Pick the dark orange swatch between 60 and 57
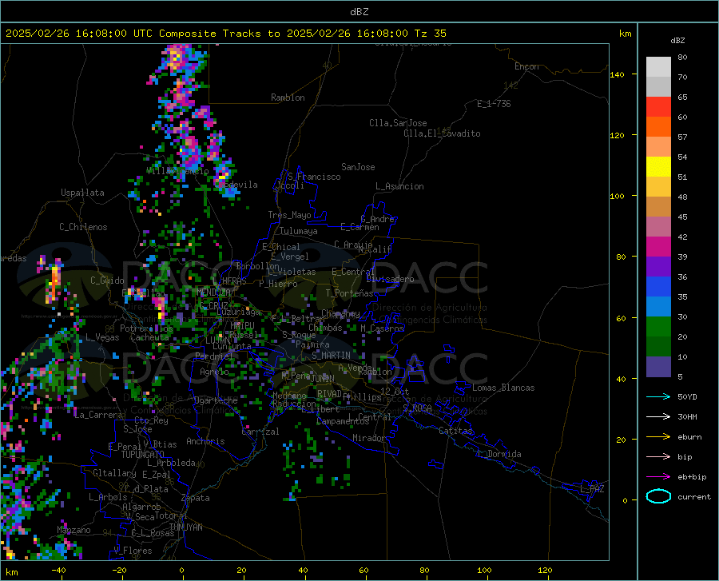The height and width of the screenshot is (581, 719). point(658,127)
